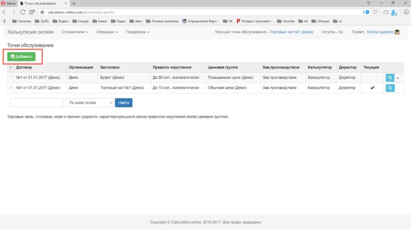Click into the search text field
The height and width of the screenshot is (230, 411).
[x=37, y=103]
